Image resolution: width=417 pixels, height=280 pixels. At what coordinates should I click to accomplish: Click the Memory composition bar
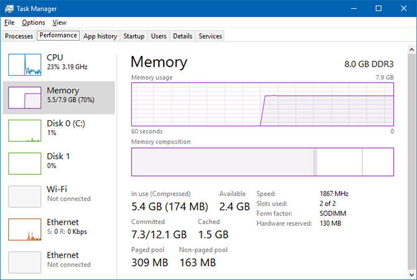[262, 162]
